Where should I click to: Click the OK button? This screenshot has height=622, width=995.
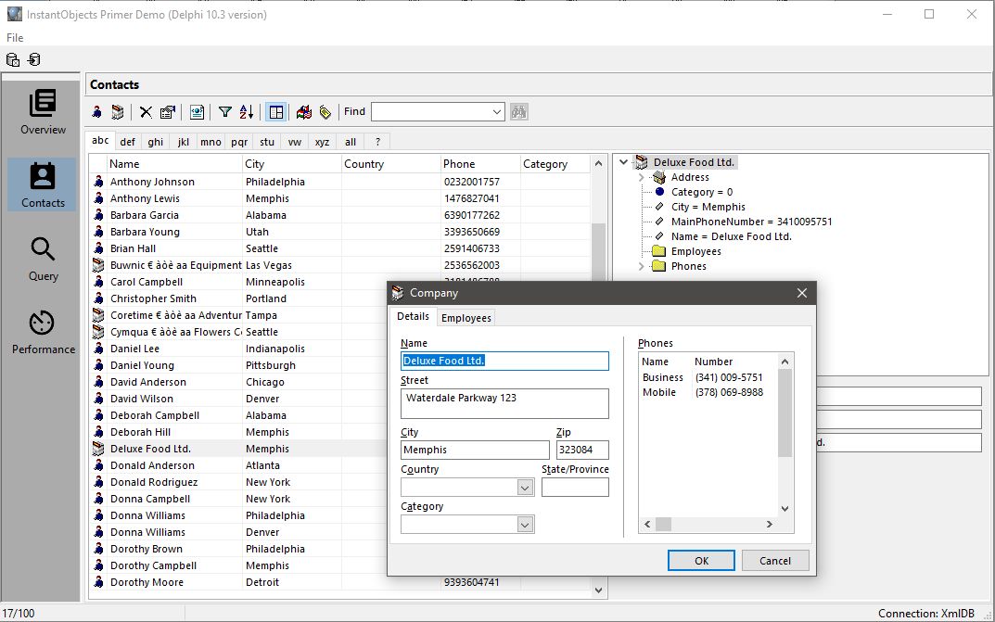tap(701, 560)
